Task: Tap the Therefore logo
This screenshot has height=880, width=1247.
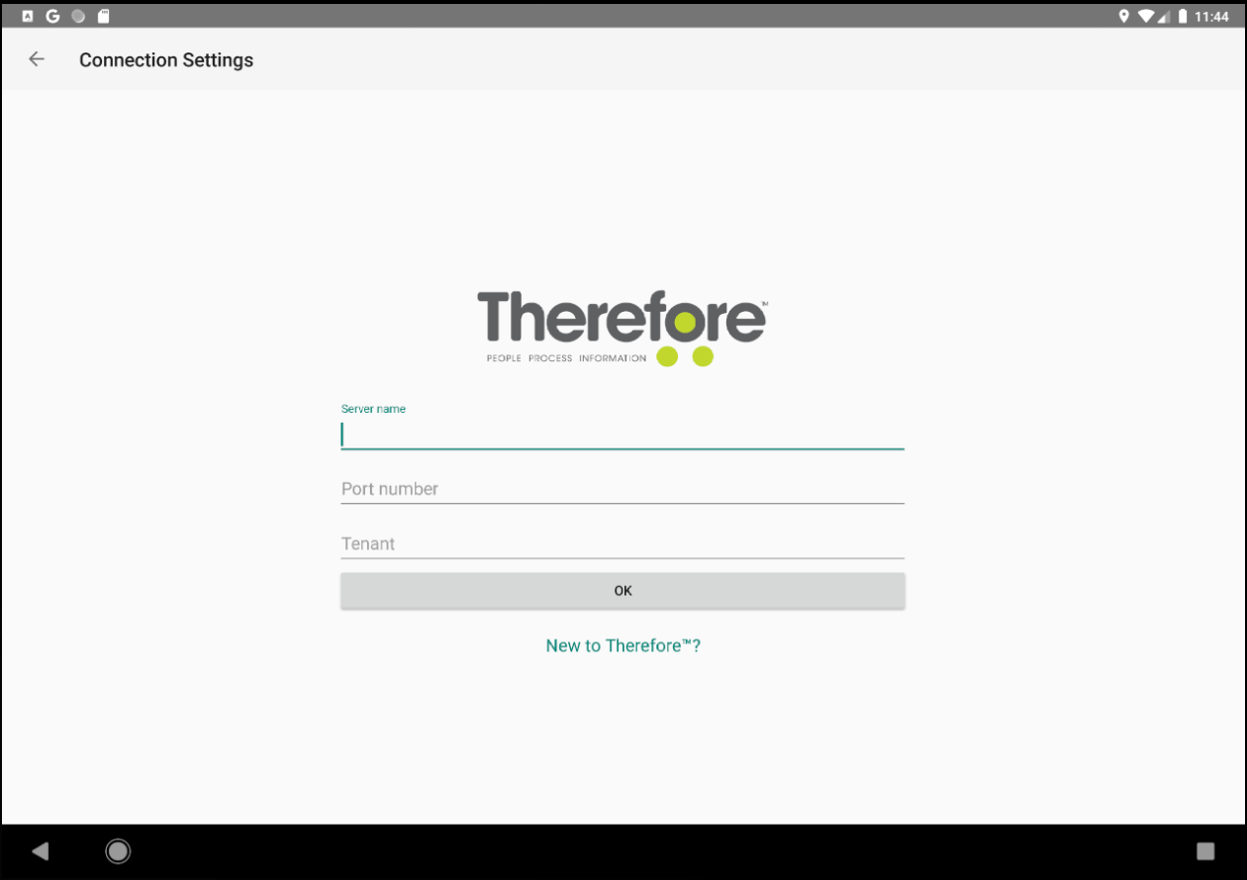Action: 622,325
